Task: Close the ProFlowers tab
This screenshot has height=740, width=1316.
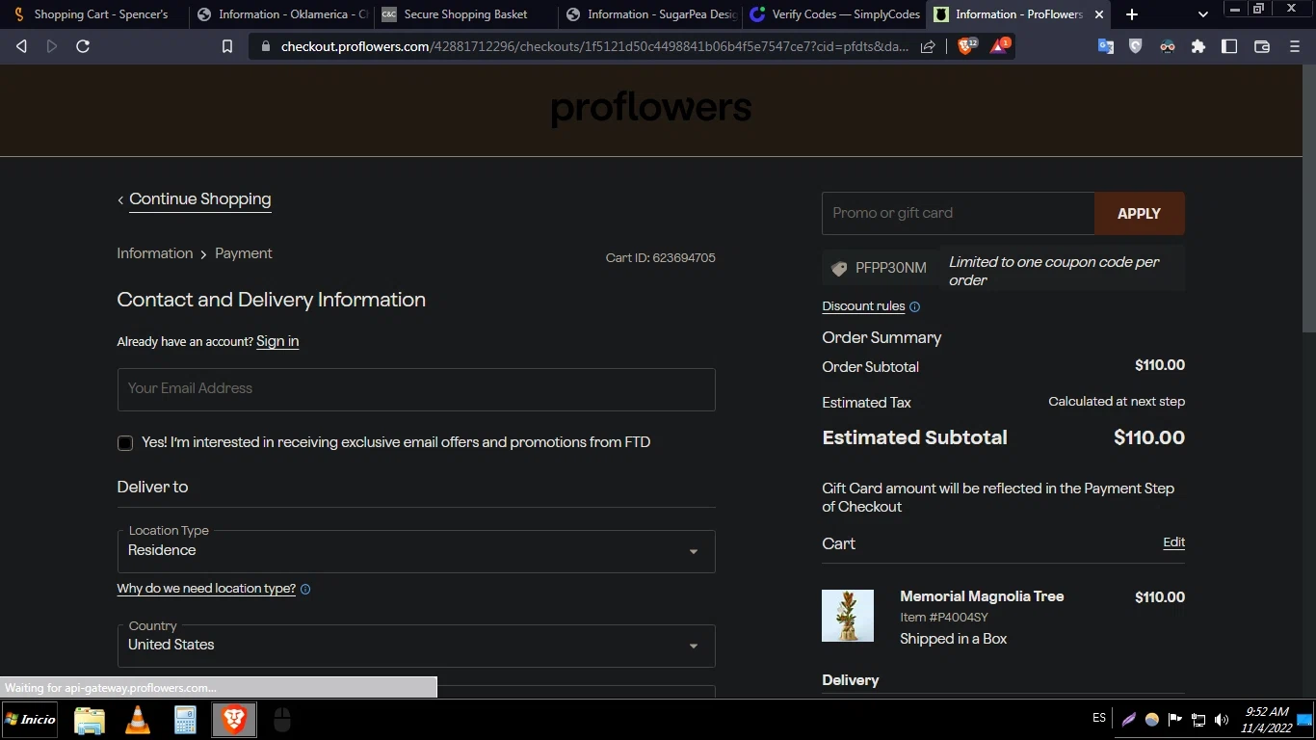Action: pyautogui.click(x=1098, y=14)
